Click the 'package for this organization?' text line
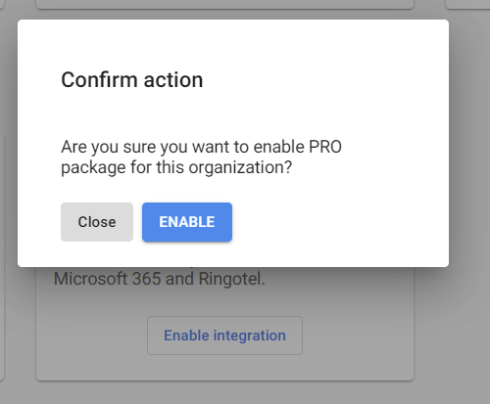Screen dimensions: 490x404 (176, 167)
